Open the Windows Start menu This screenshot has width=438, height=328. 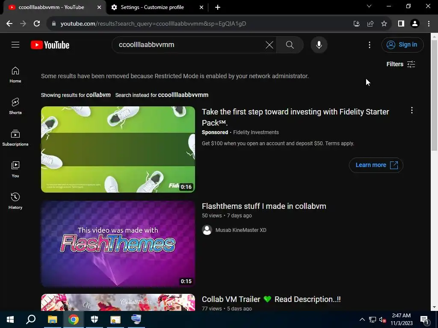[10, 319]
